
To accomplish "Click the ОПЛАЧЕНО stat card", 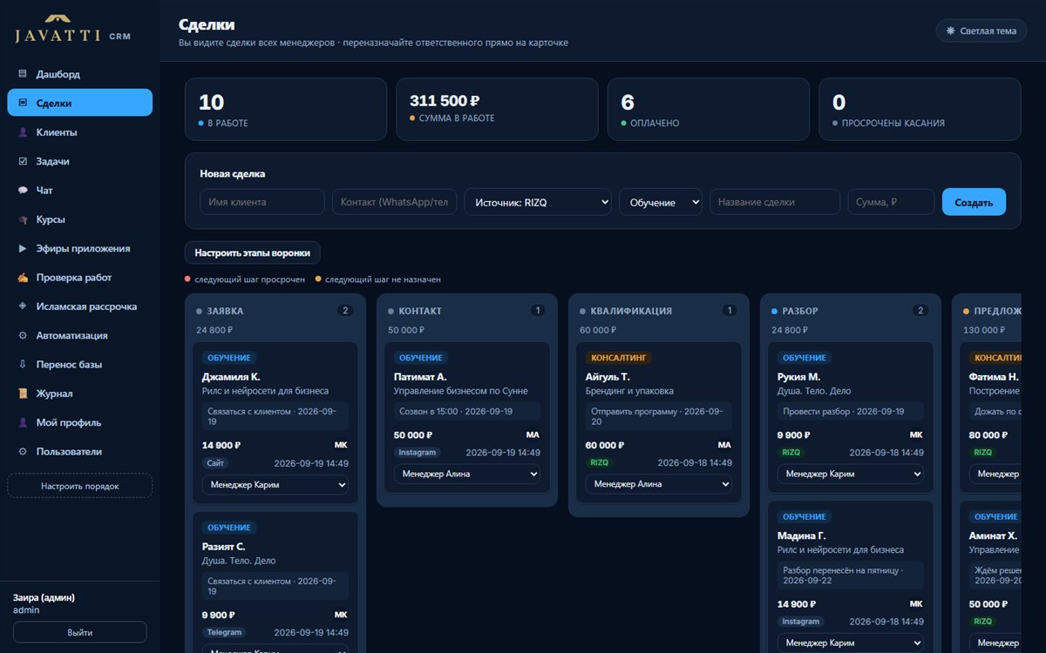I will [x=708, y=110].
